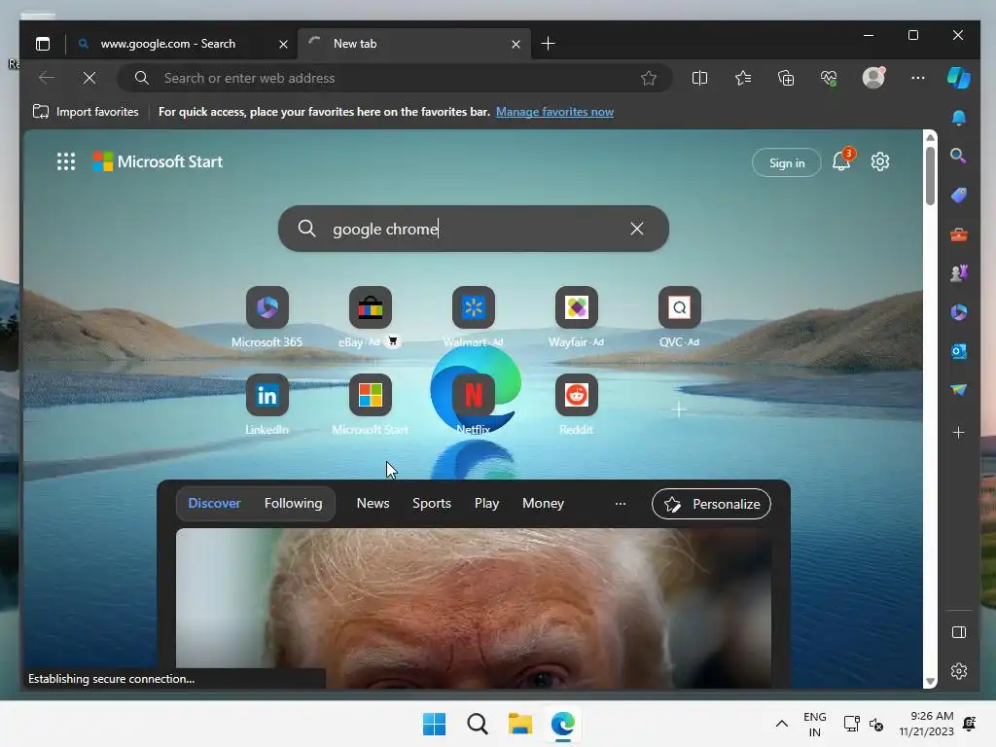Click the scrollbar down arrow
The width and height of the screenshot is (996, 747).
930,681
